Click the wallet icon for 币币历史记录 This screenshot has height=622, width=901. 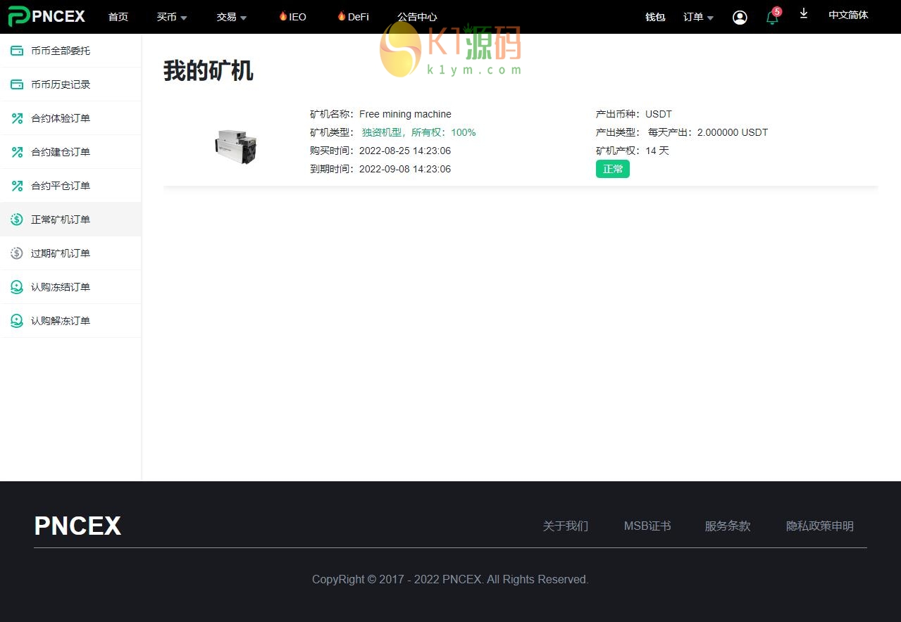point(17,84)
